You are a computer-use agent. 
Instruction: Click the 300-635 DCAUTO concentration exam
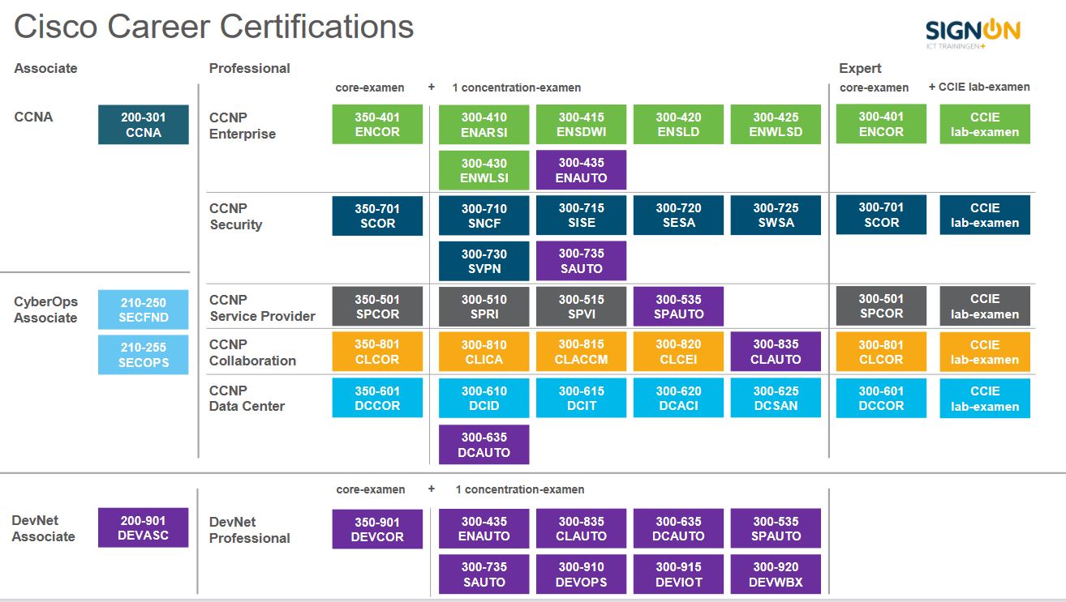tap(484, 444)
